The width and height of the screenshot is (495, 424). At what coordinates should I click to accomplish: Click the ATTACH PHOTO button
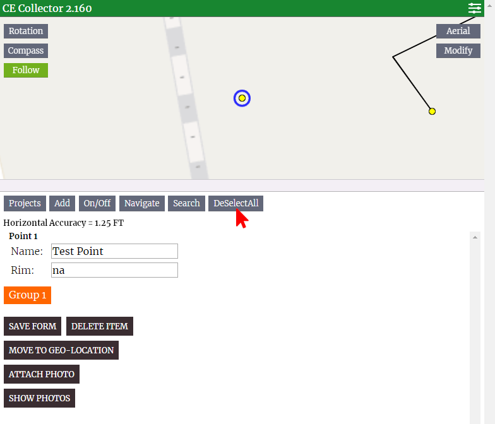(42, 374)
